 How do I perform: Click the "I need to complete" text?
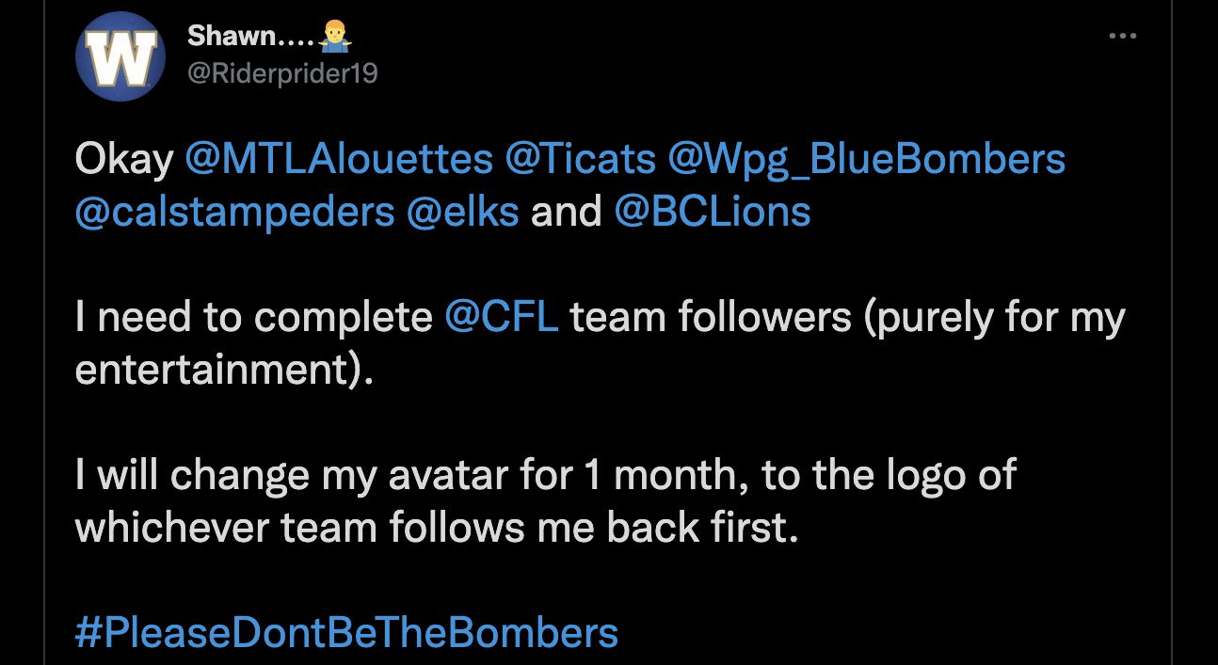tap(253, 318)
